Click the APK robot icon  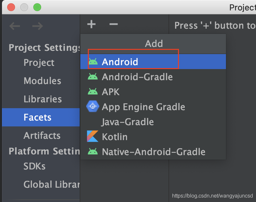click(93, 92)
